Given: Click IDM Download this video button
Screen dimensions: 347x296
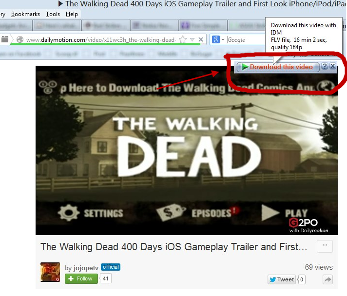Looking at the screenshot, I should pos(278,67).
